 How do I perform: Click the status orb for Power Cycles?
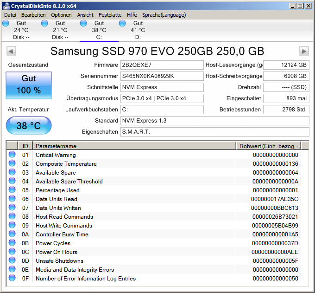tap(12, 243)
